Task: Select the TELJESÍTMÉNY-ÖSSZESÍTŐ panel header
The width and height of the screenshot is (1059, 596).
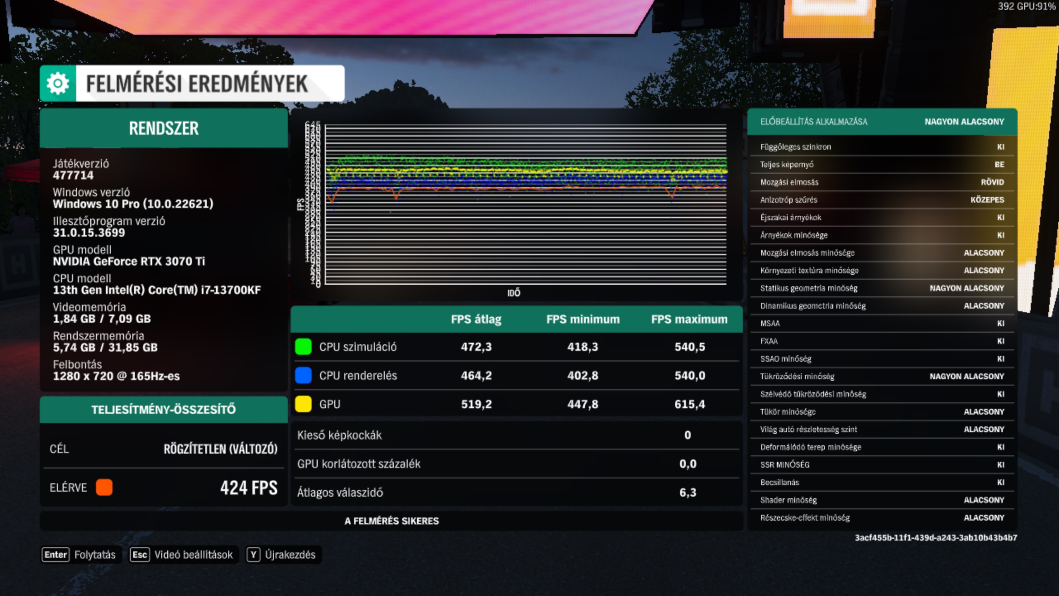Action: pos(164,410)
